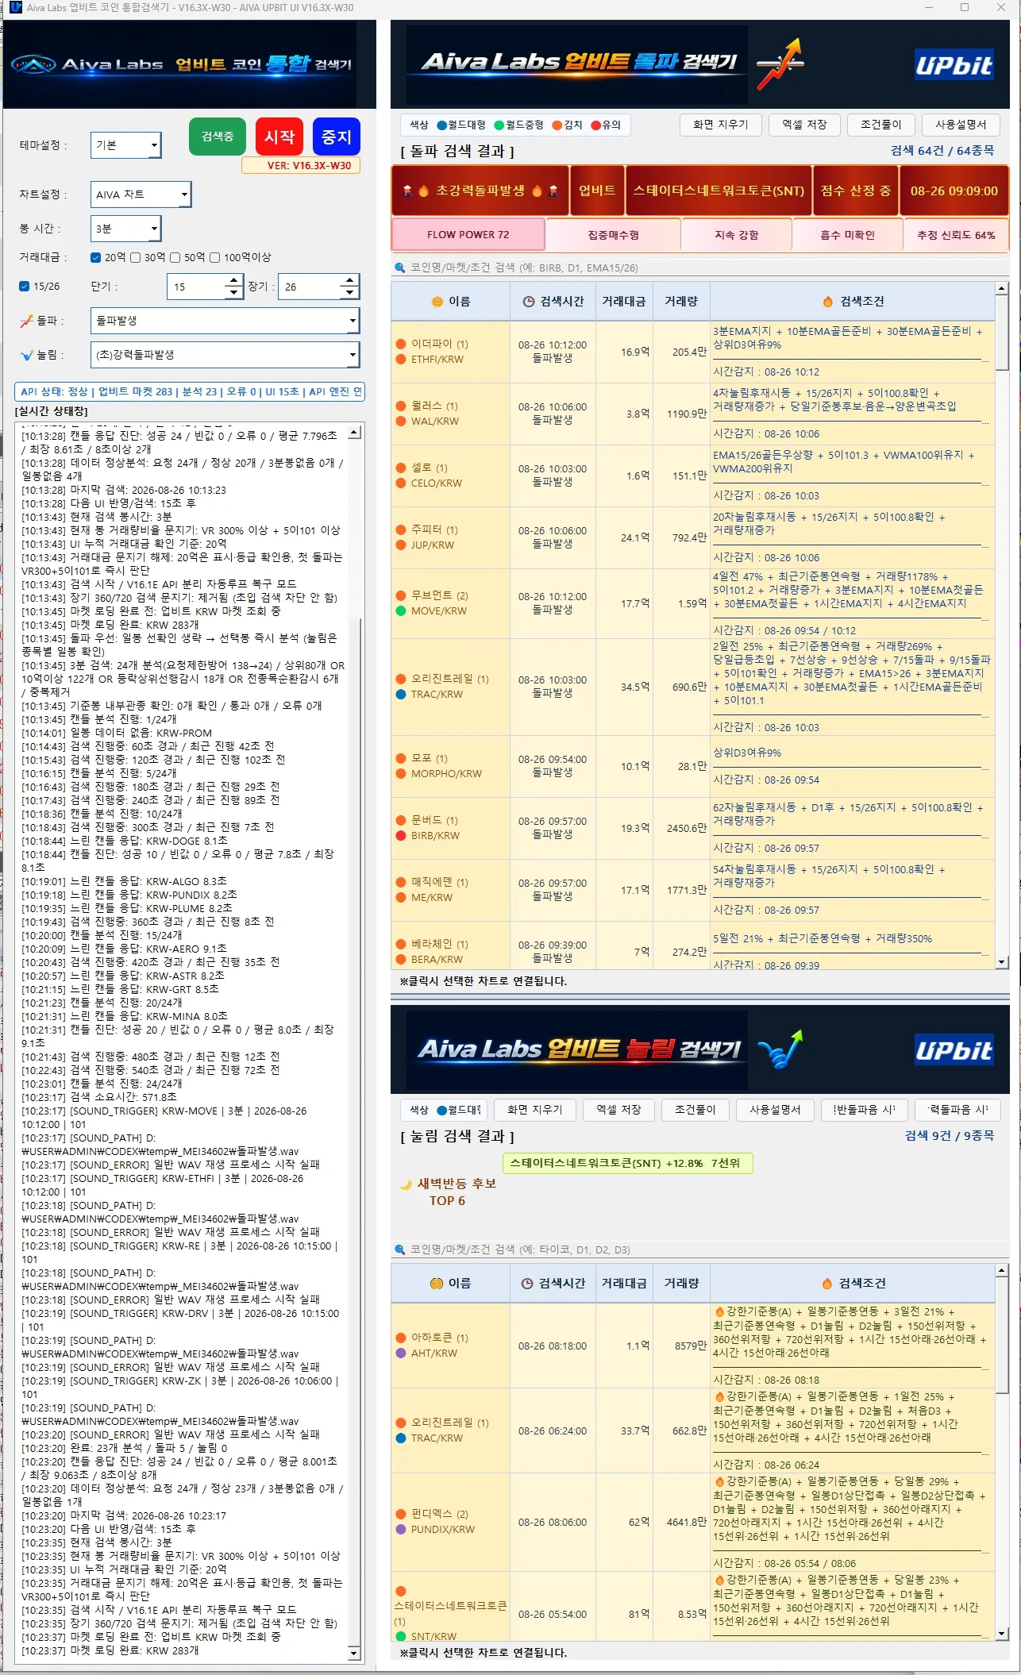Decrease the 장기 value with down arrow

pos(349,293)
